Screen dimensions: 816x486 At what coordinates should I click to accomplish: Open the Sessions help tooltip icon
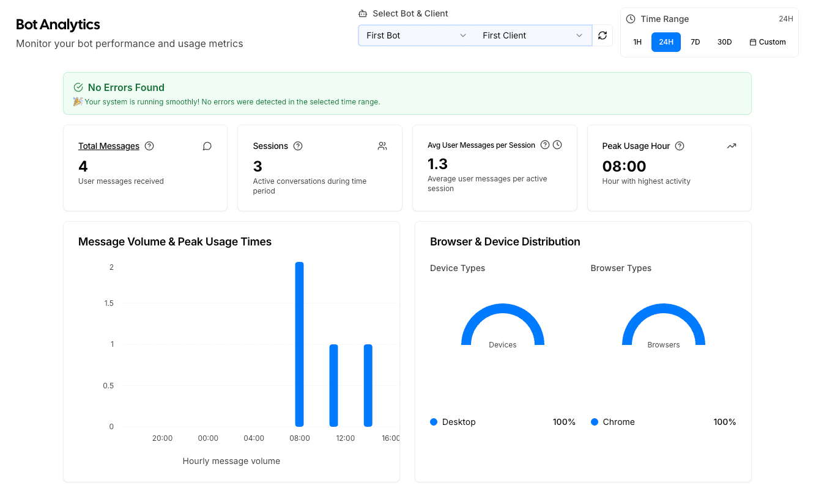pyautogui.click(x=298, y=146)
